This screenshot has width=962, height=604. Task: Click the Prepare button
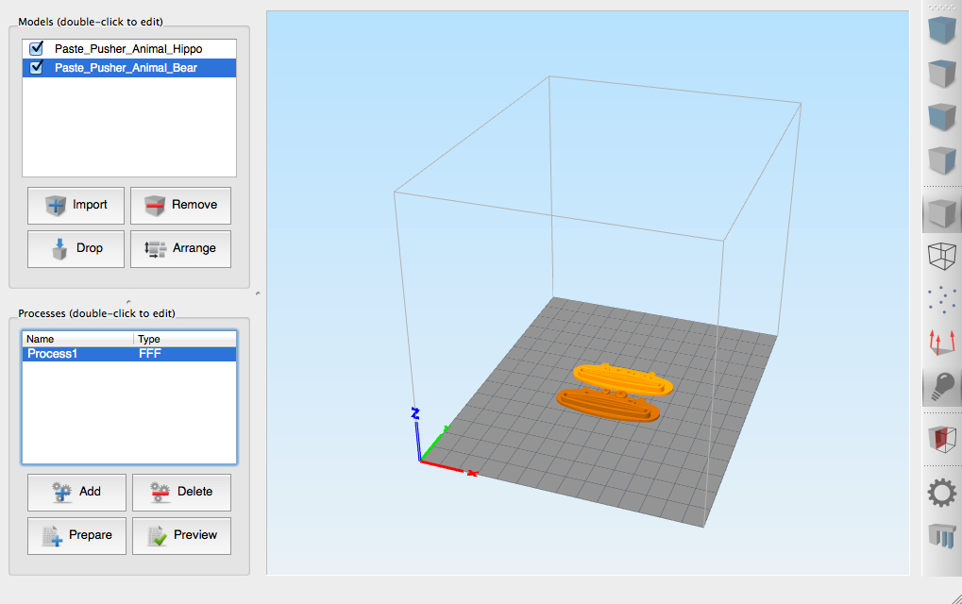(76, 535)
